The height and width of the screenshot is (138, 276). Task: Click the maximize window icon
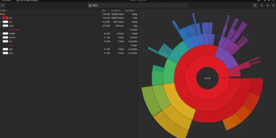point(267,6)
